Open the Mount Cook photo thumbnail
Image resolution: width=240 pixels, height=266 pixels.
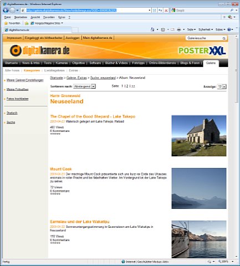click(199, 188)
